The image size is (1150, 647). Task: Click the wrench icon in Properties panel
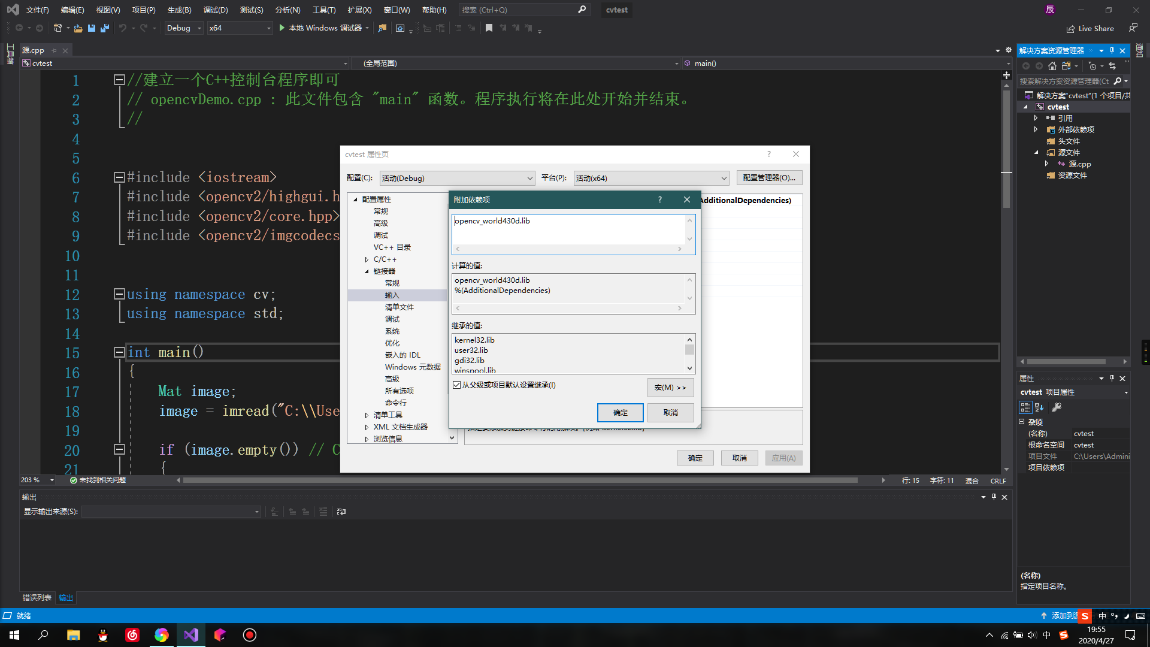[x=1057, y=407]
